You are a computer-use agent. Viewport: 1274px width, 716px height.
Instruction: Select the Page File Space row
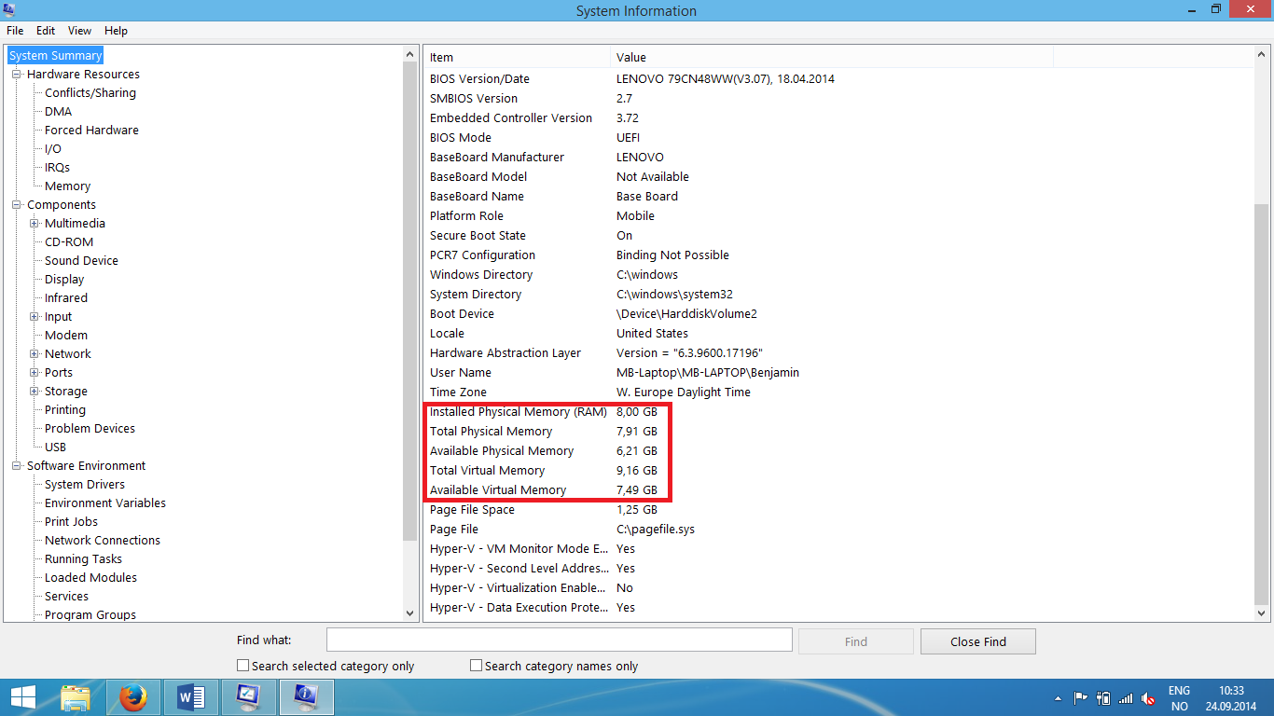click(x=838, y=510)
